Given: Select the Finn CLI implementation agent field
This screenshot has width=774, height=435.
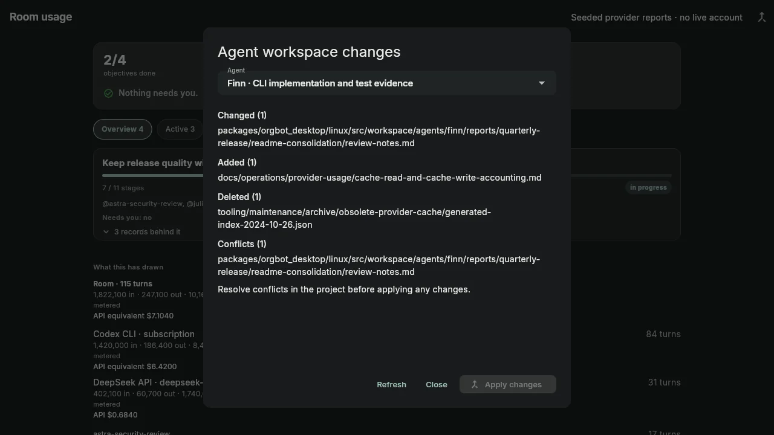Looking at the screenshot, I should pyautogui.click(x=387, y=83).
